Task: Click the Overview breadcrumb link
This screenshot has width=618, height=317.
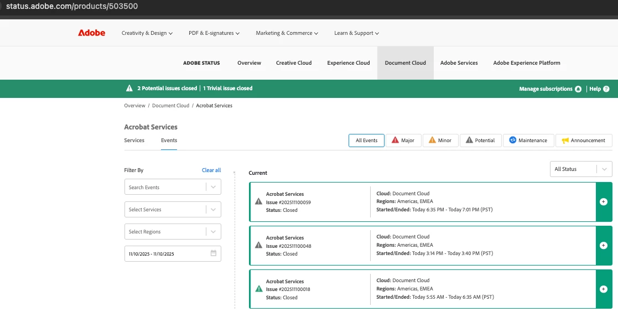Action: [x=135, y=106]
